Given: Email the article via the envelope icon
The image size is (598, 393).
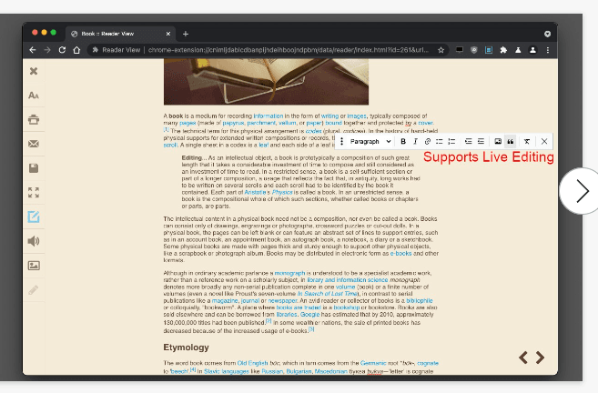Looking at the screenshot, I should [34, 144].
